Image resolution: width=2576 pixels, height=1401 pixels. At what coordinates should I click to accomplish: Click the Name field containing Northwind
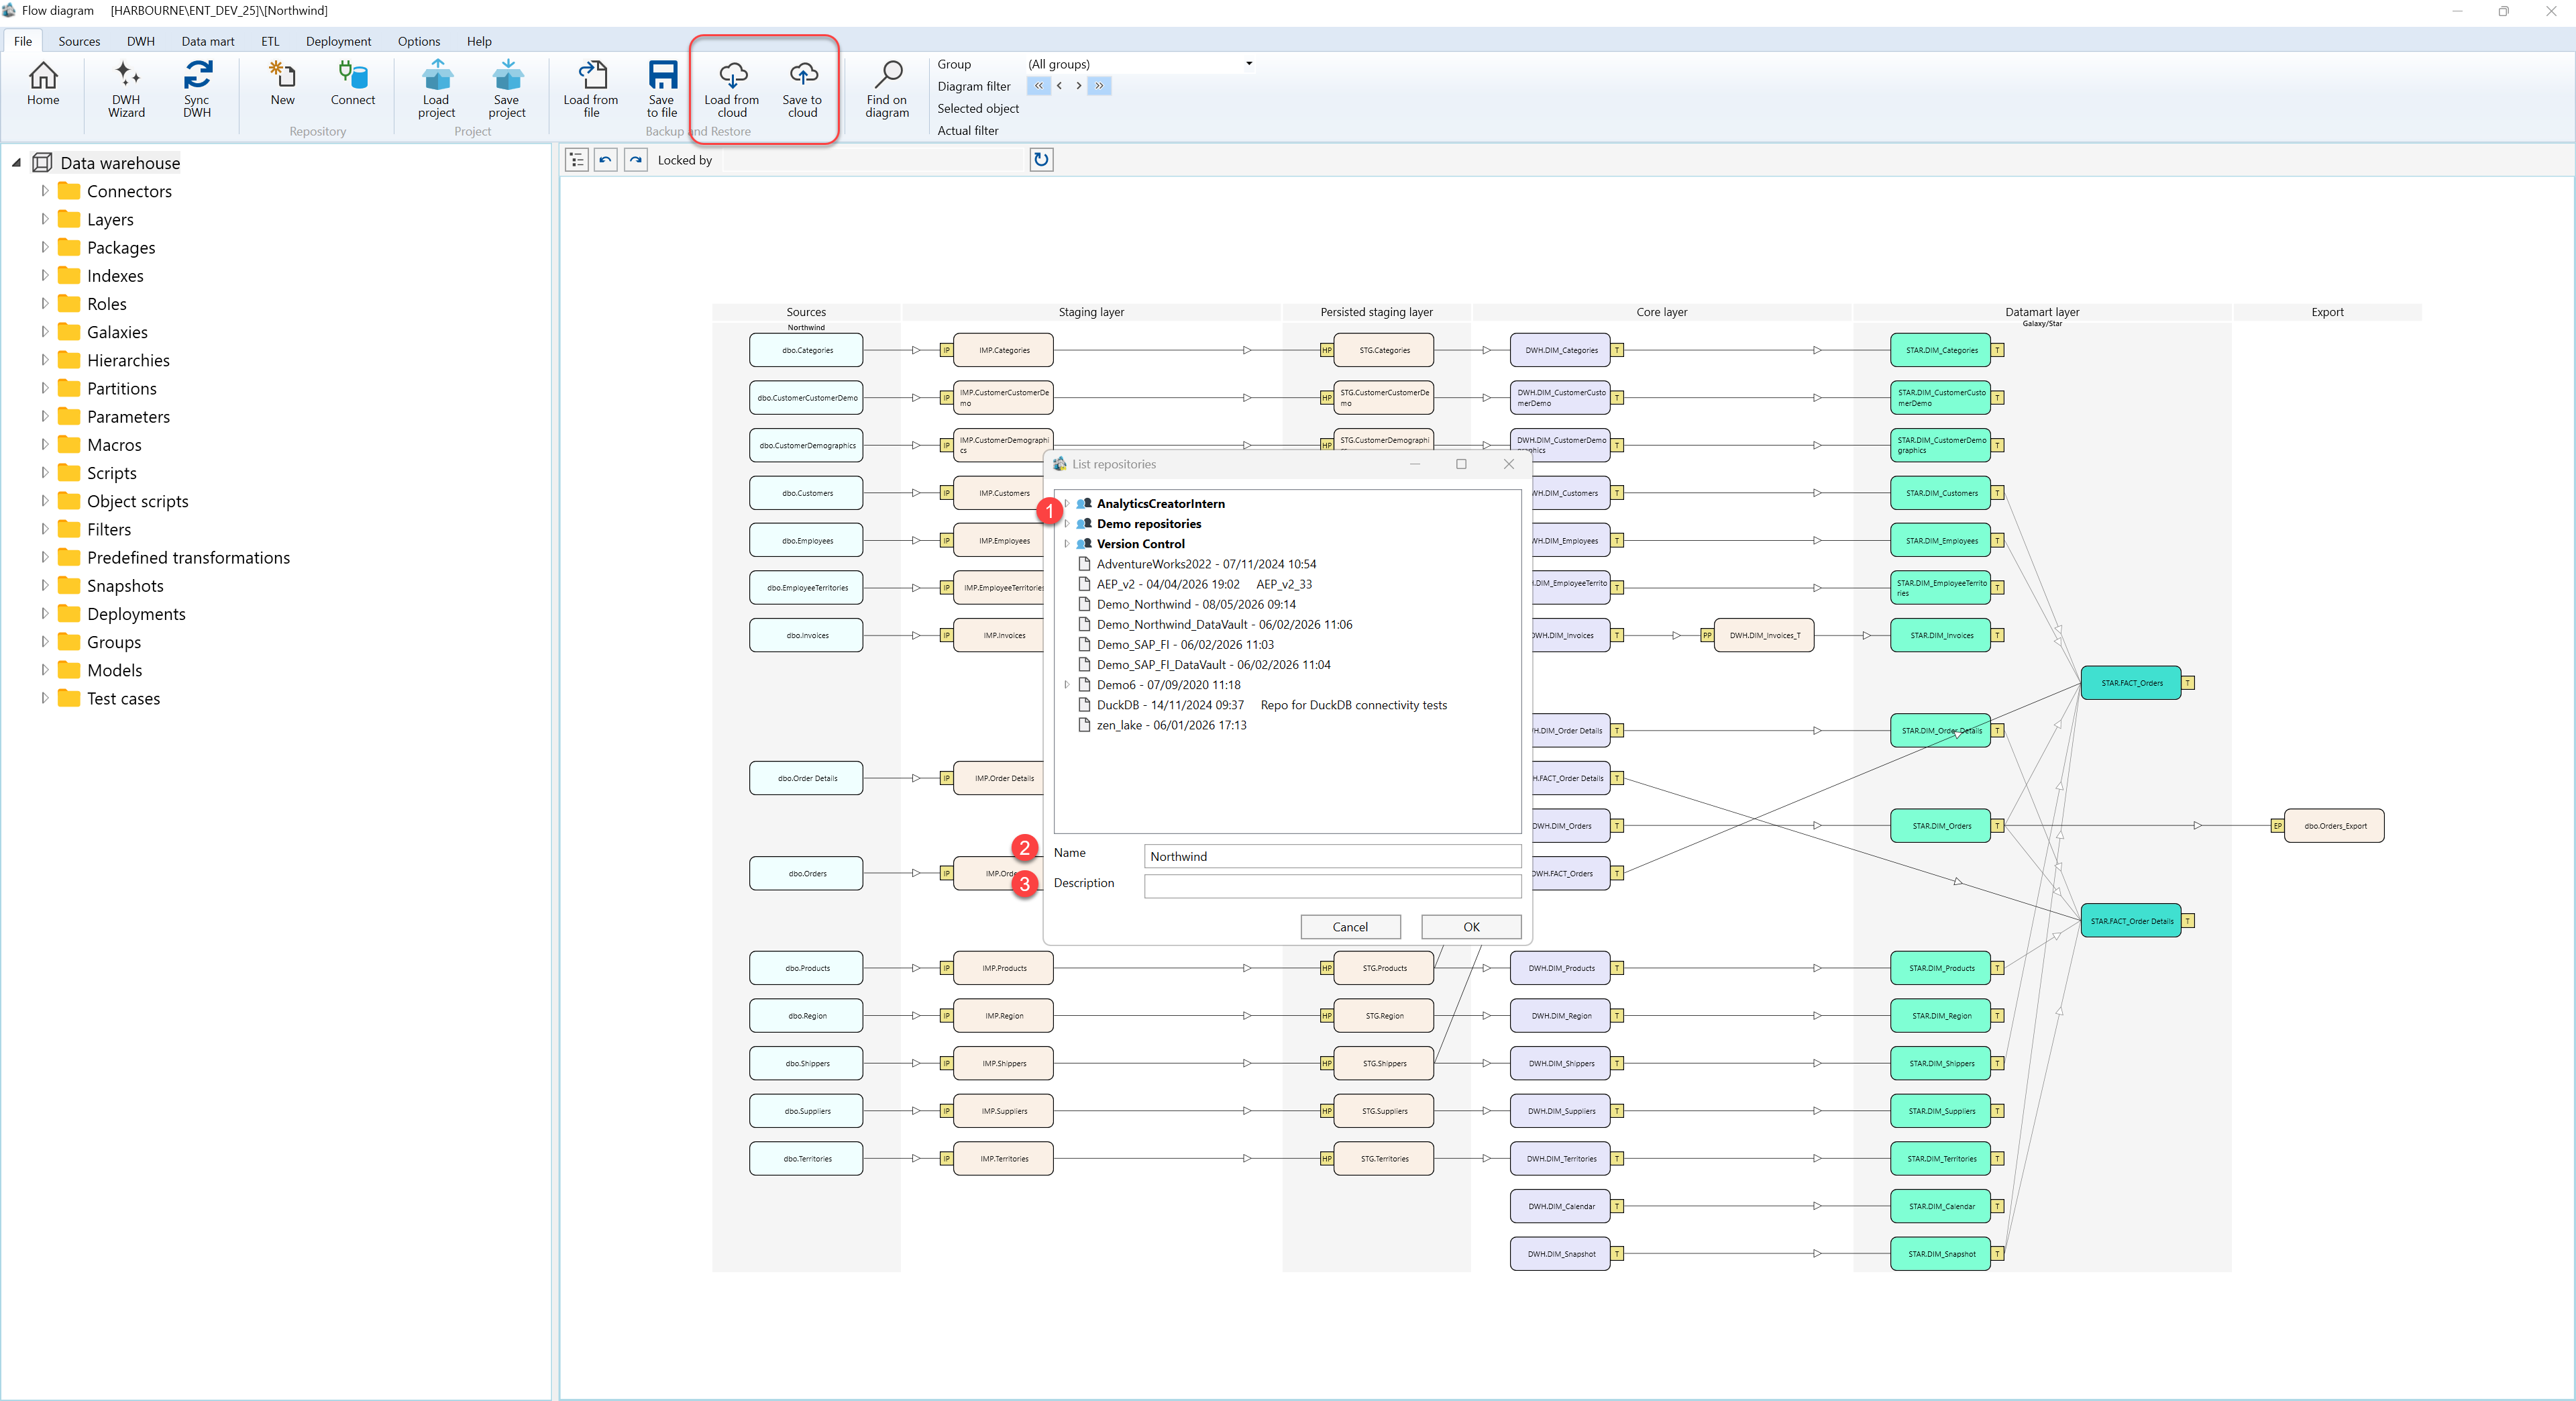[1332, 856]
